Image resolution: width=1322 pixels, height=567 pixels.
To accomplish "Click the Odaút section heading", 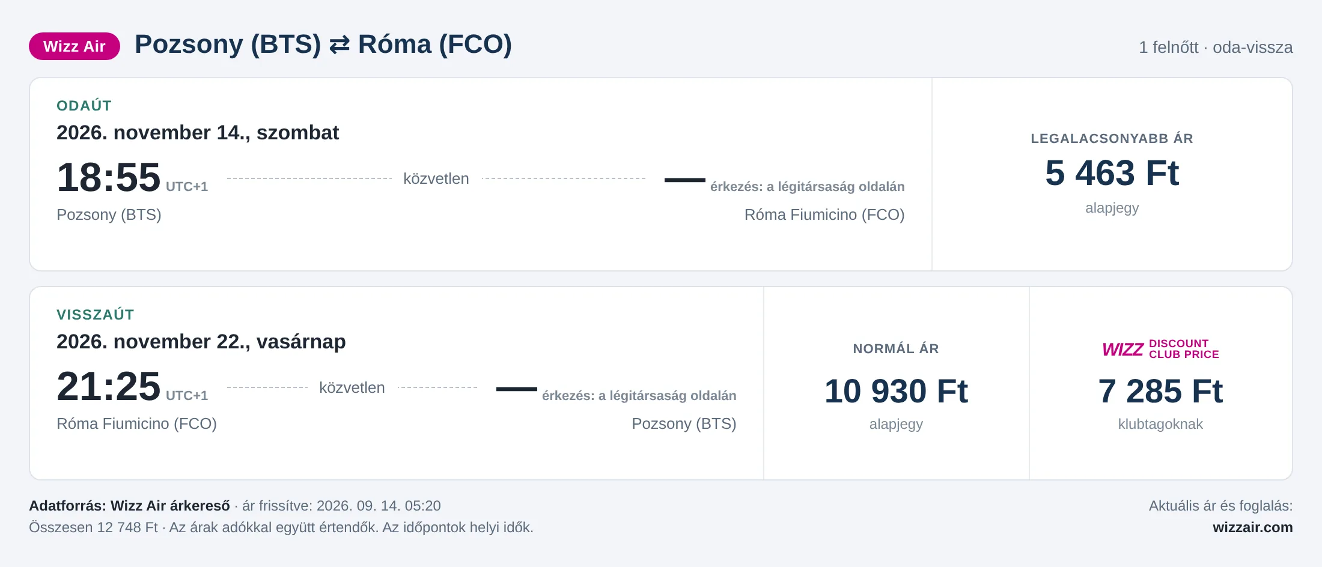I will click(x=84, y=106).
